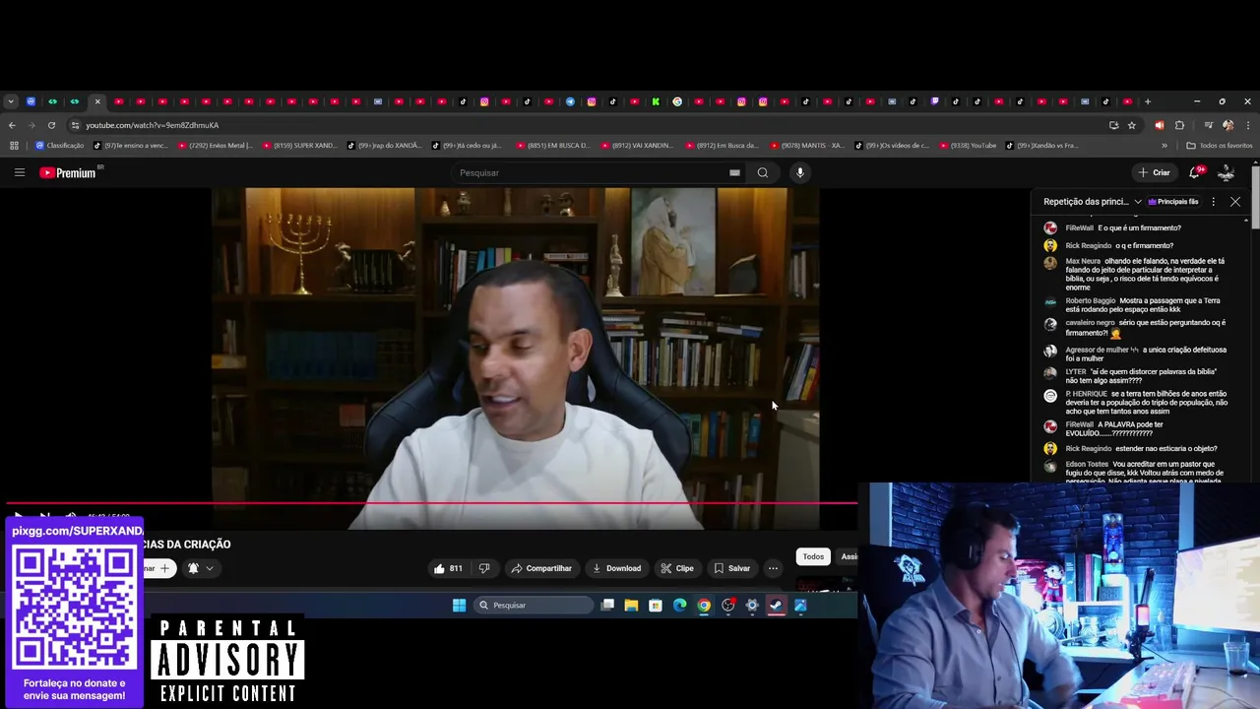Image resolution: width=1260 pixels, height=709 pixels.
Task: Like the video with 811 likes
Action: pyautogui.click(x=448, y=568)
